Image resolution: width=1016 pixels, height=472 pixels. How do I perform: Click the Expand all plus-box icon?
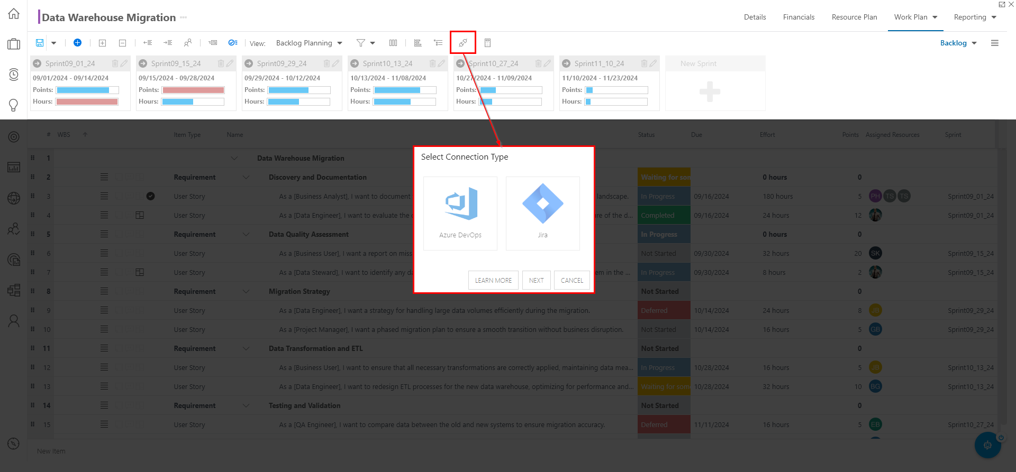pos(103,43)
